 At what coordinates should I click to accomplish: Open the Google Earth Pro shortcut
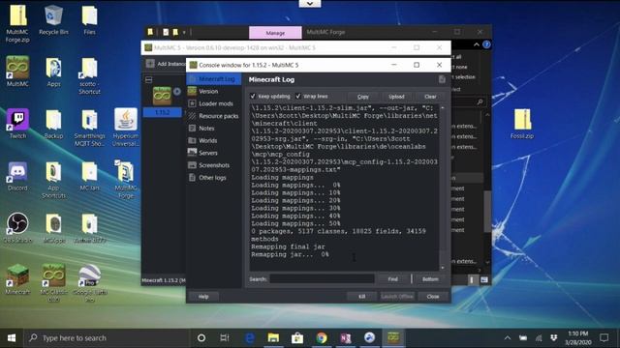[x=89, y=283]
